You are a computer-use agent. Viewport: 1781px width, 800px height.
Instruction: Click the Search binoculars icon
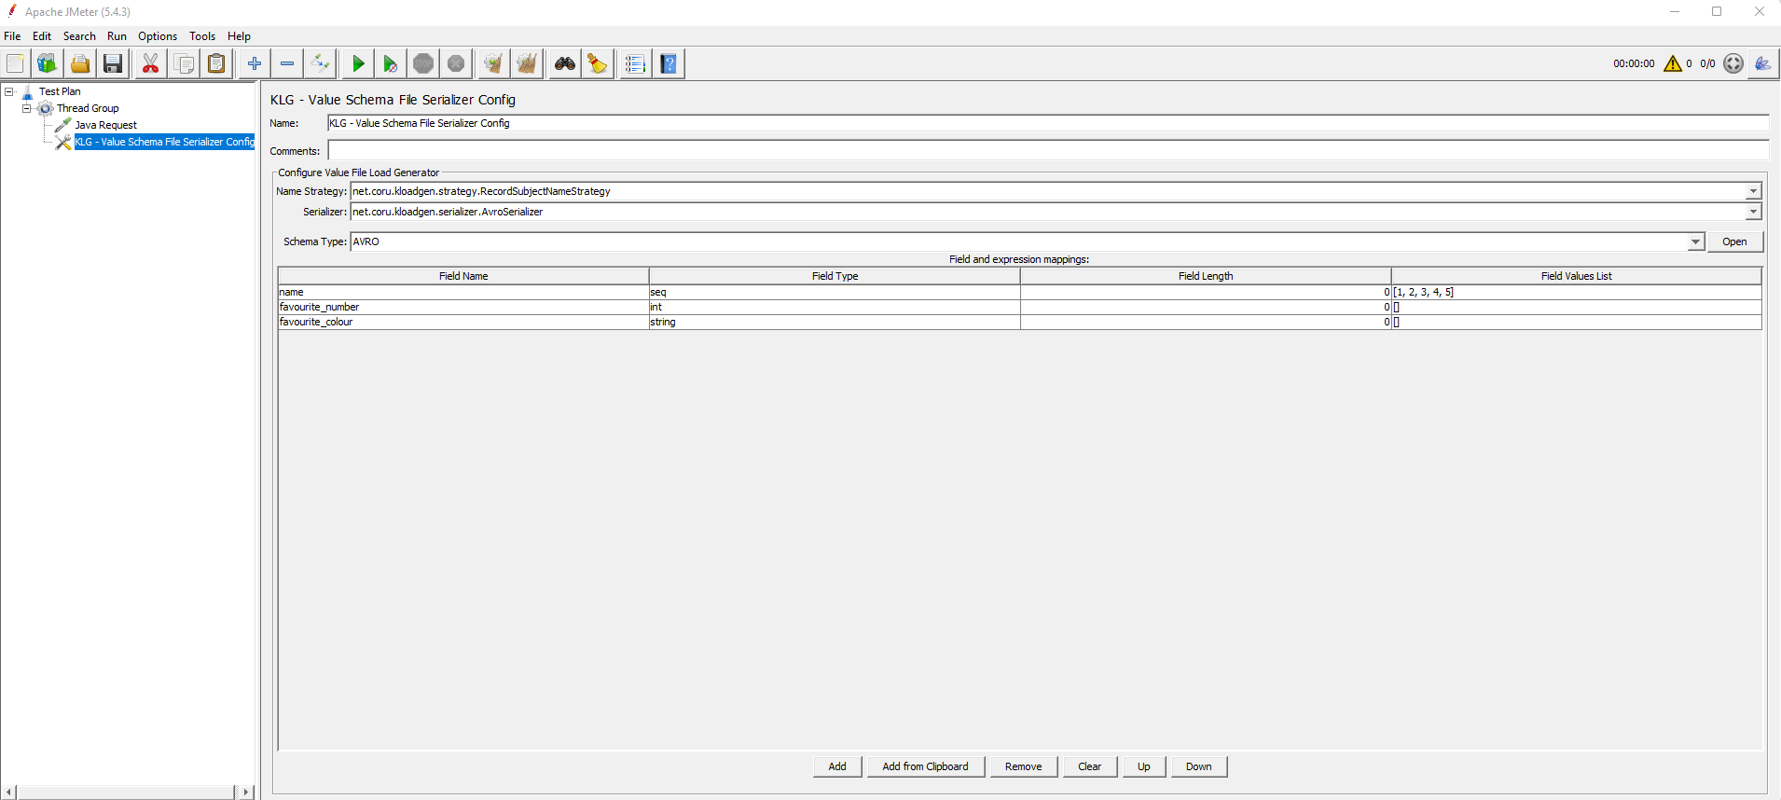point(565,63)
